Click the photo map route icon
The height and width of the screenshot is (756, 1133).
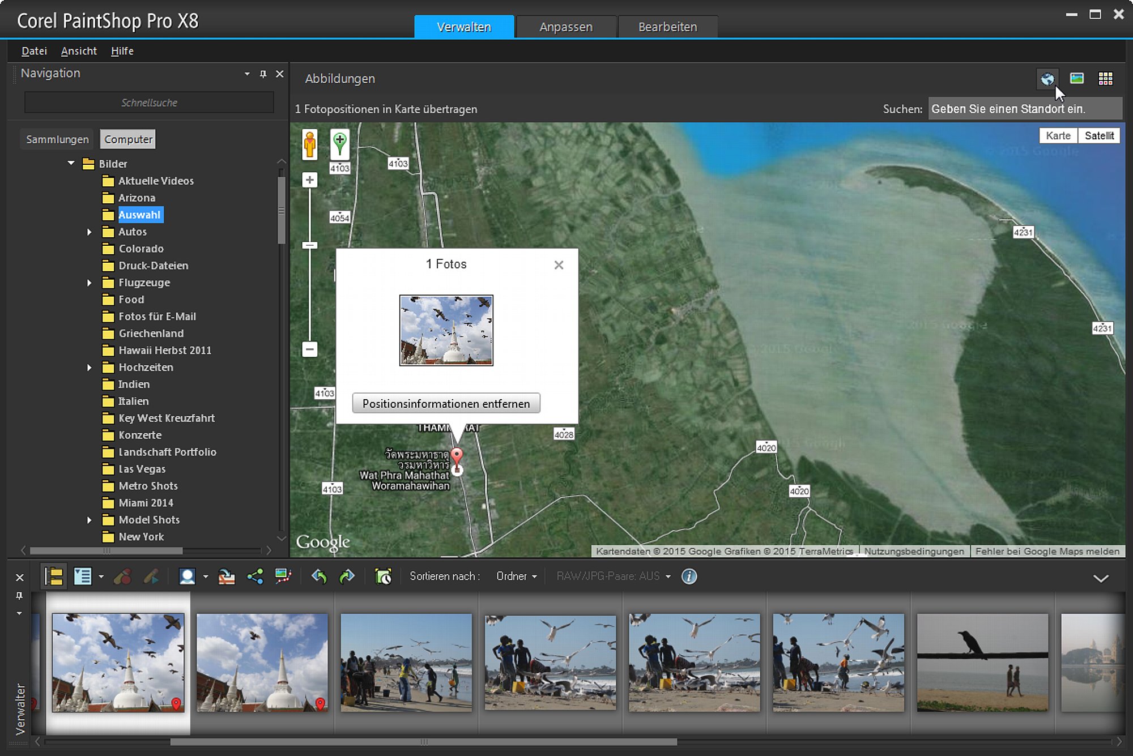tap(283, 576)
